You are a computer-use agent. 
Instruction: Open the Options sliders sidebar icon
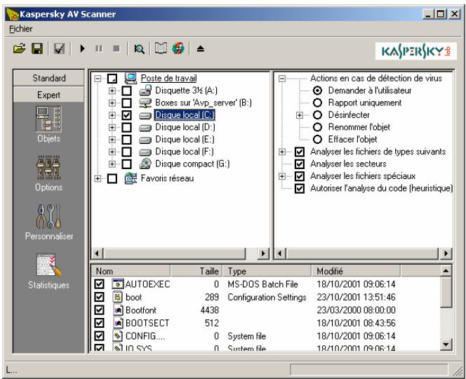click(48, 167)
